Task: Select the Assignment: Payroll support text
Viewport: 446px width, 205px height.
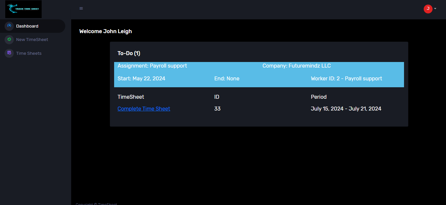Action: click(x=152, y=66)
